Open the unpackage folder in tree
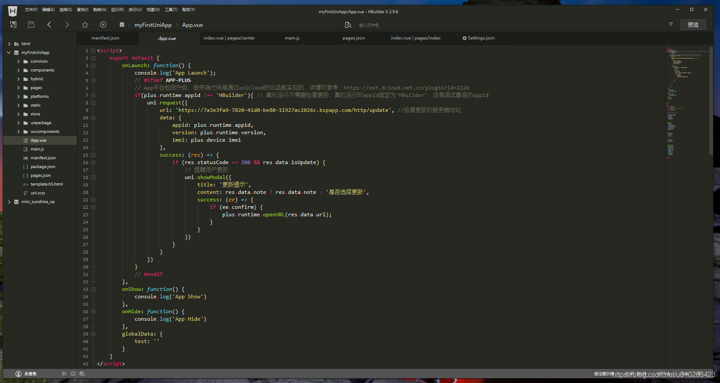The image size is (720, 383). pyautogui.click(x=41, y=123)
